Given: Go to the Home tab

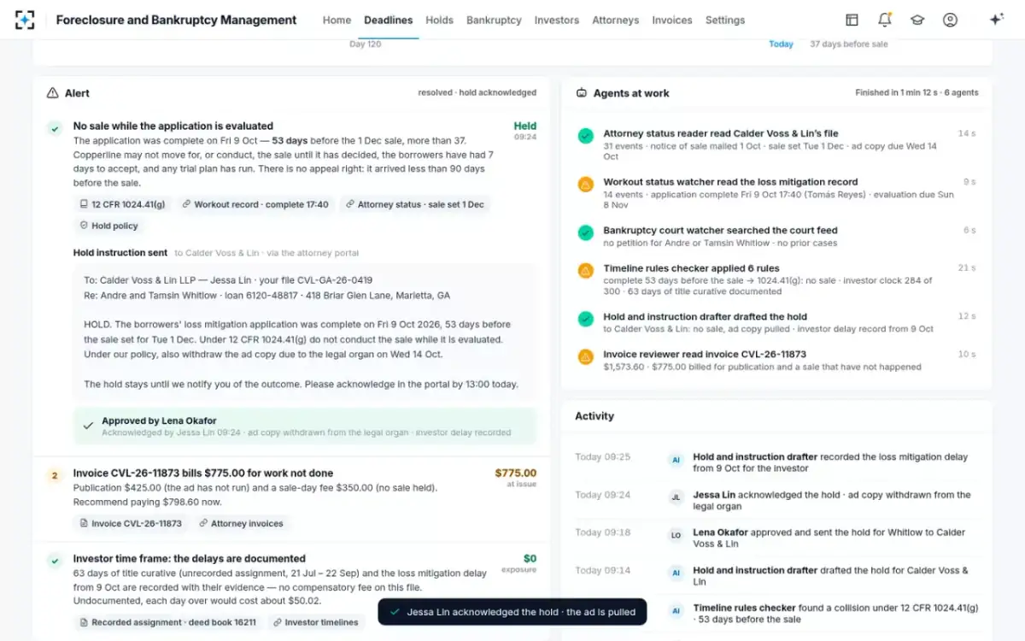Looking at the screenshot, I should click(x=337, y=20).
